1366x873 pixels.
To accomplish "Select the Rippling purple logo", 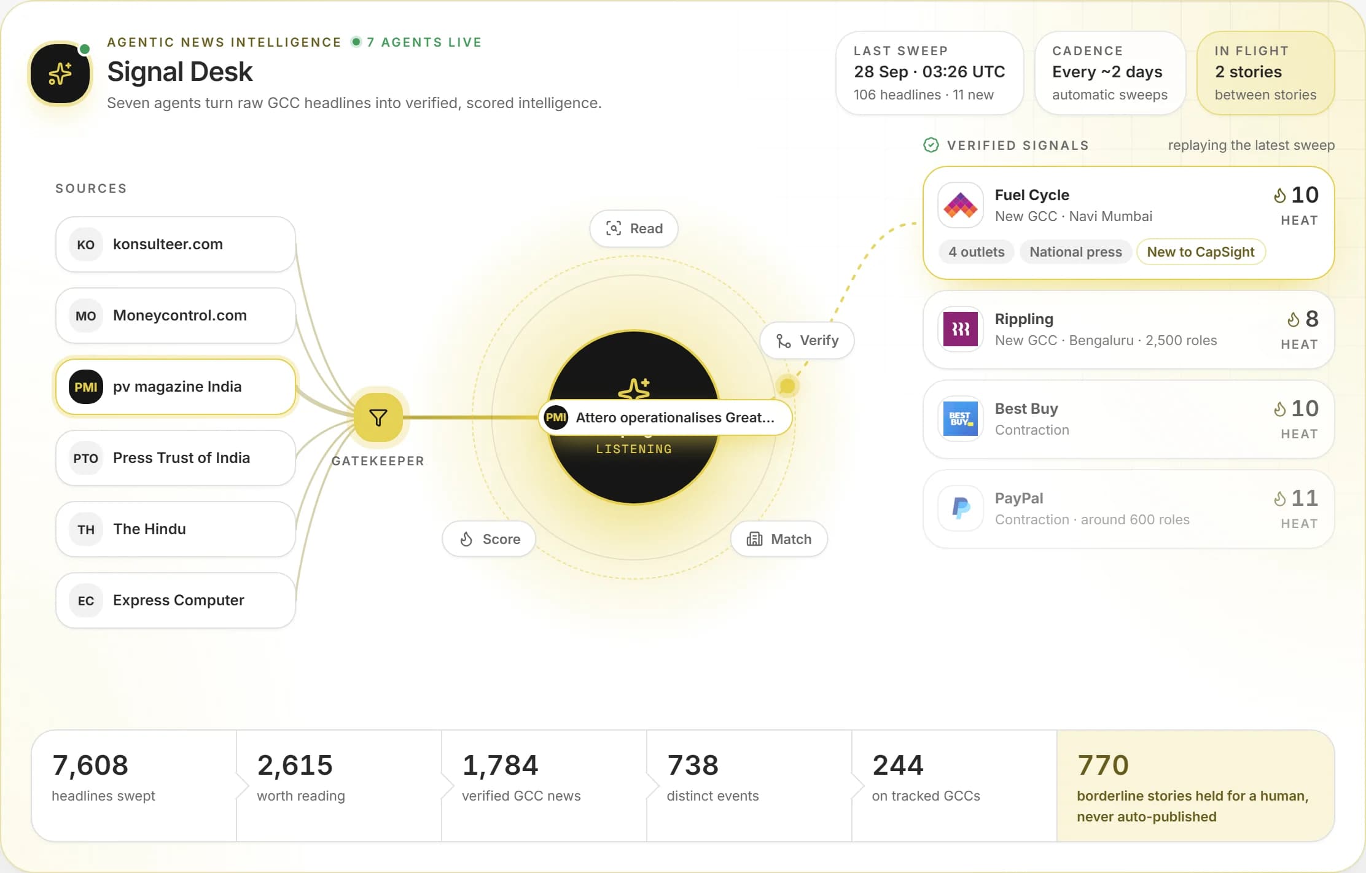I will point(961,329).
